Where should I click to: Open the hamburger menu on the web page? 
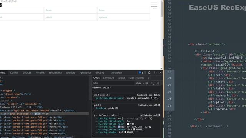(154, 5)
